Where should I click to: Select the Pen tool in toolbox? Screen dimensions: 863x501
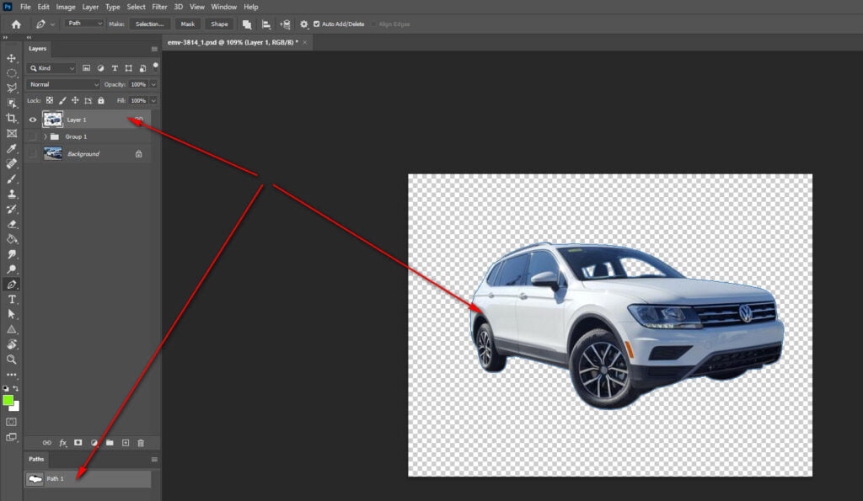click(11, 285)
